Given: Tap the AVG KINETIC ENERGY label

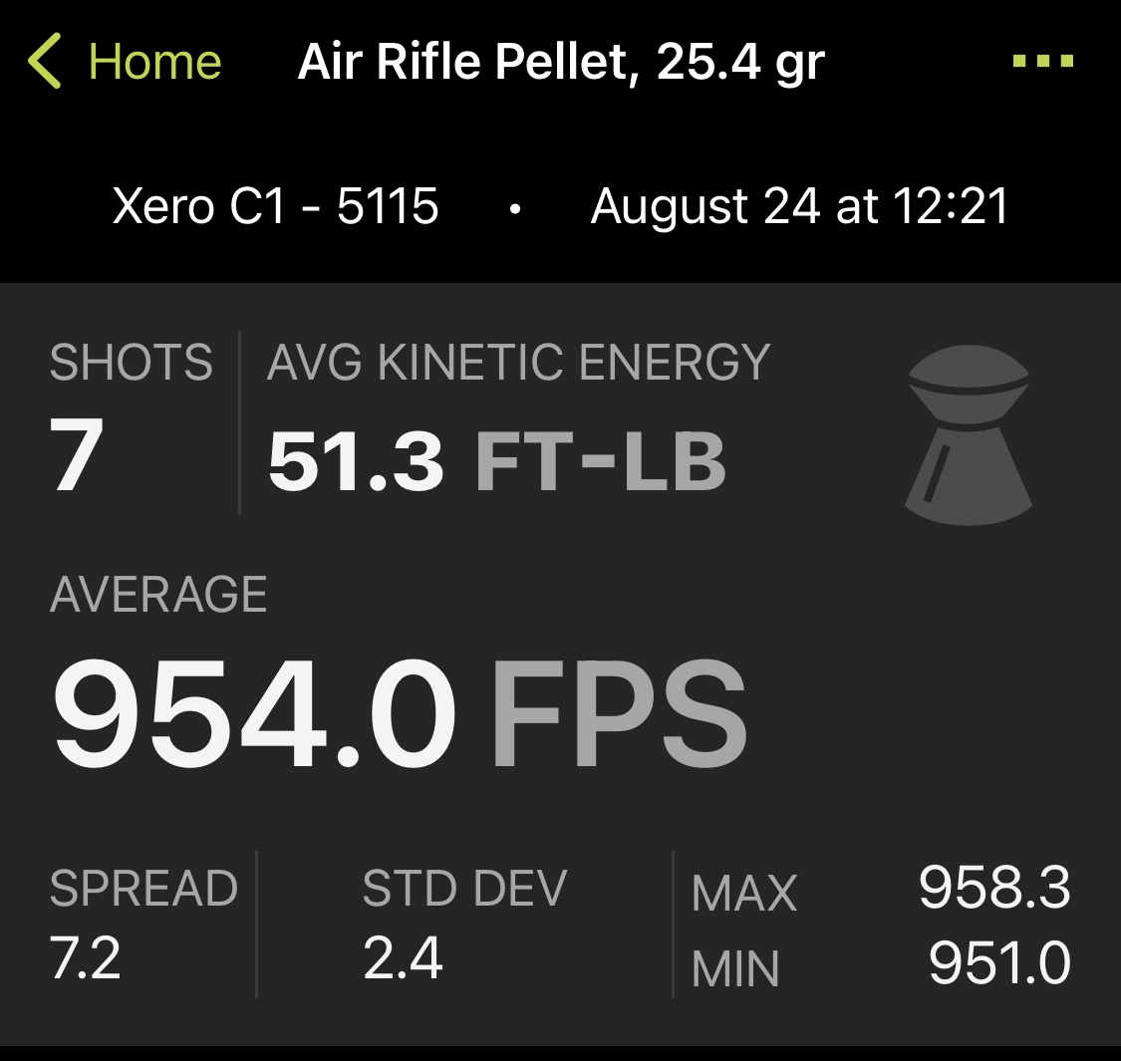Looking at the screenshot, I should click(519, 362).
